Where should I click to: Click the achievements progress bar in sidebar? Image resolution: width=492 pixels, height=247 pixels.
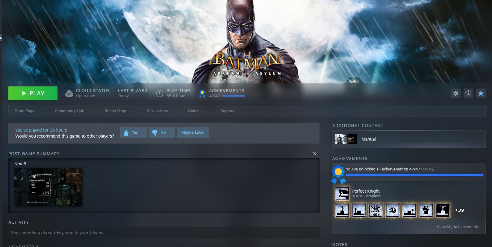click(x=414, y=175)
